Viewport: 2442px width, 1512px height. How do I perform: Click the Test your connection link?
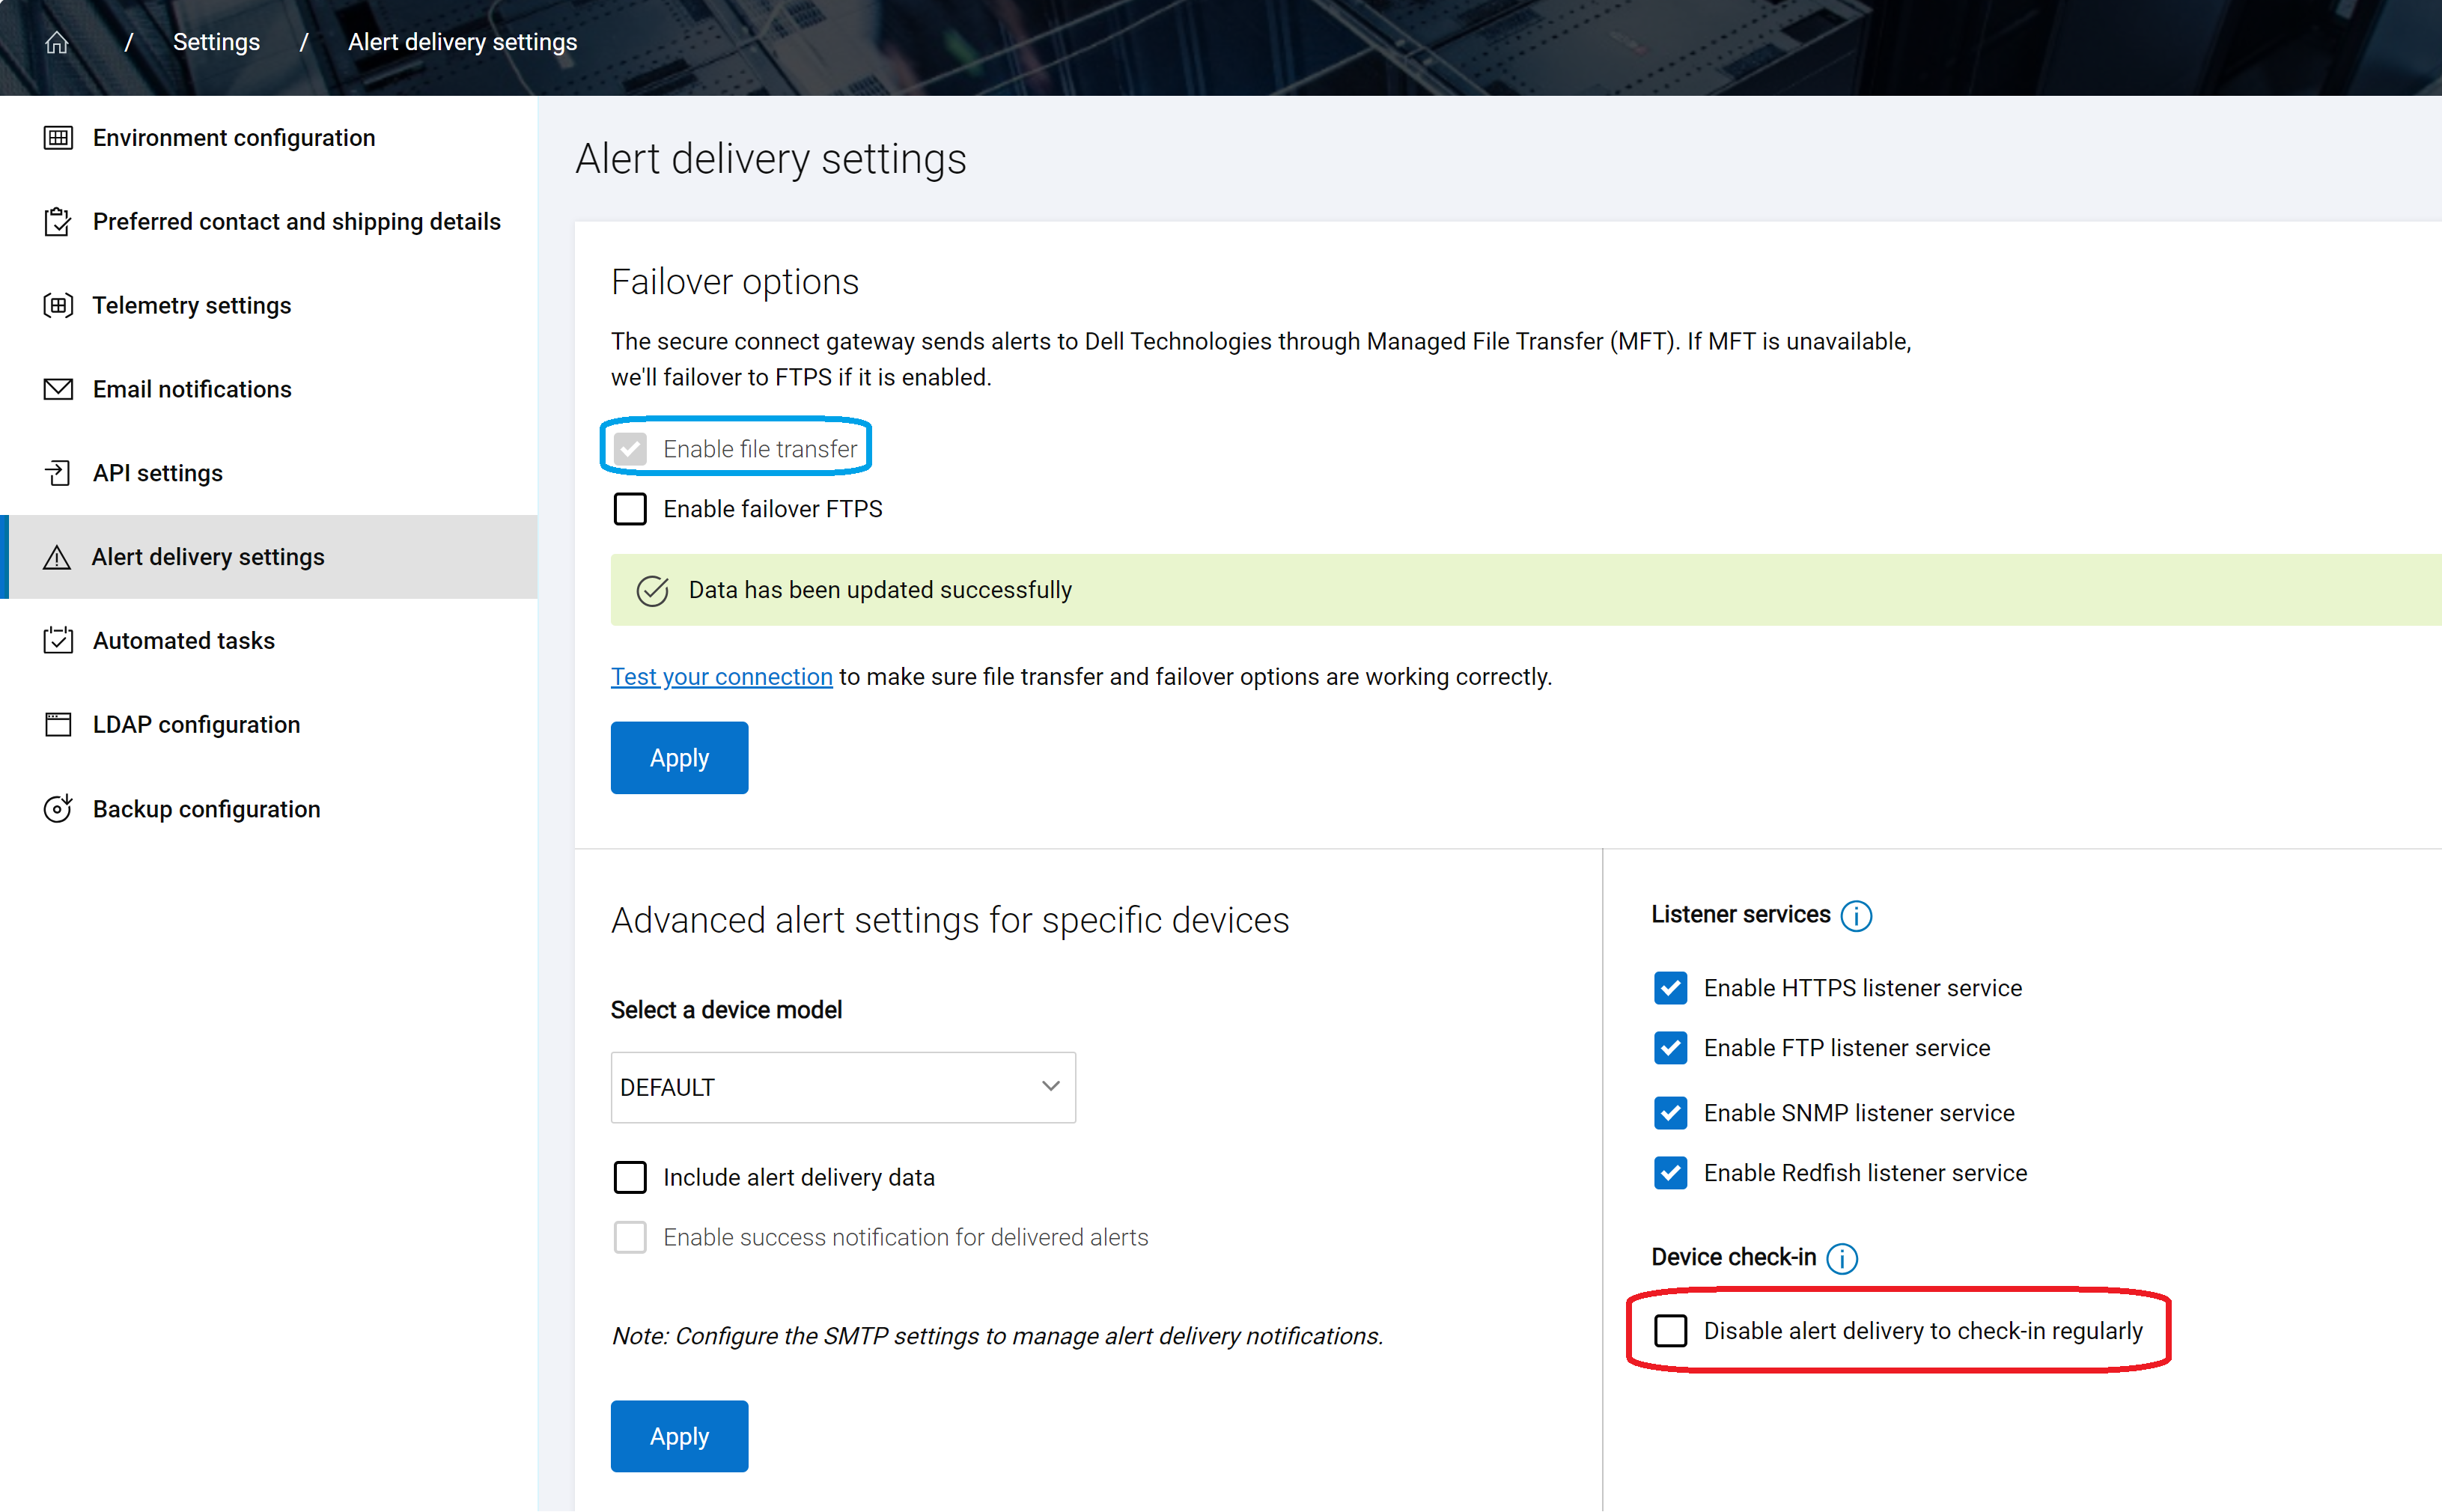pyautogui.click(x=721, y=676)
